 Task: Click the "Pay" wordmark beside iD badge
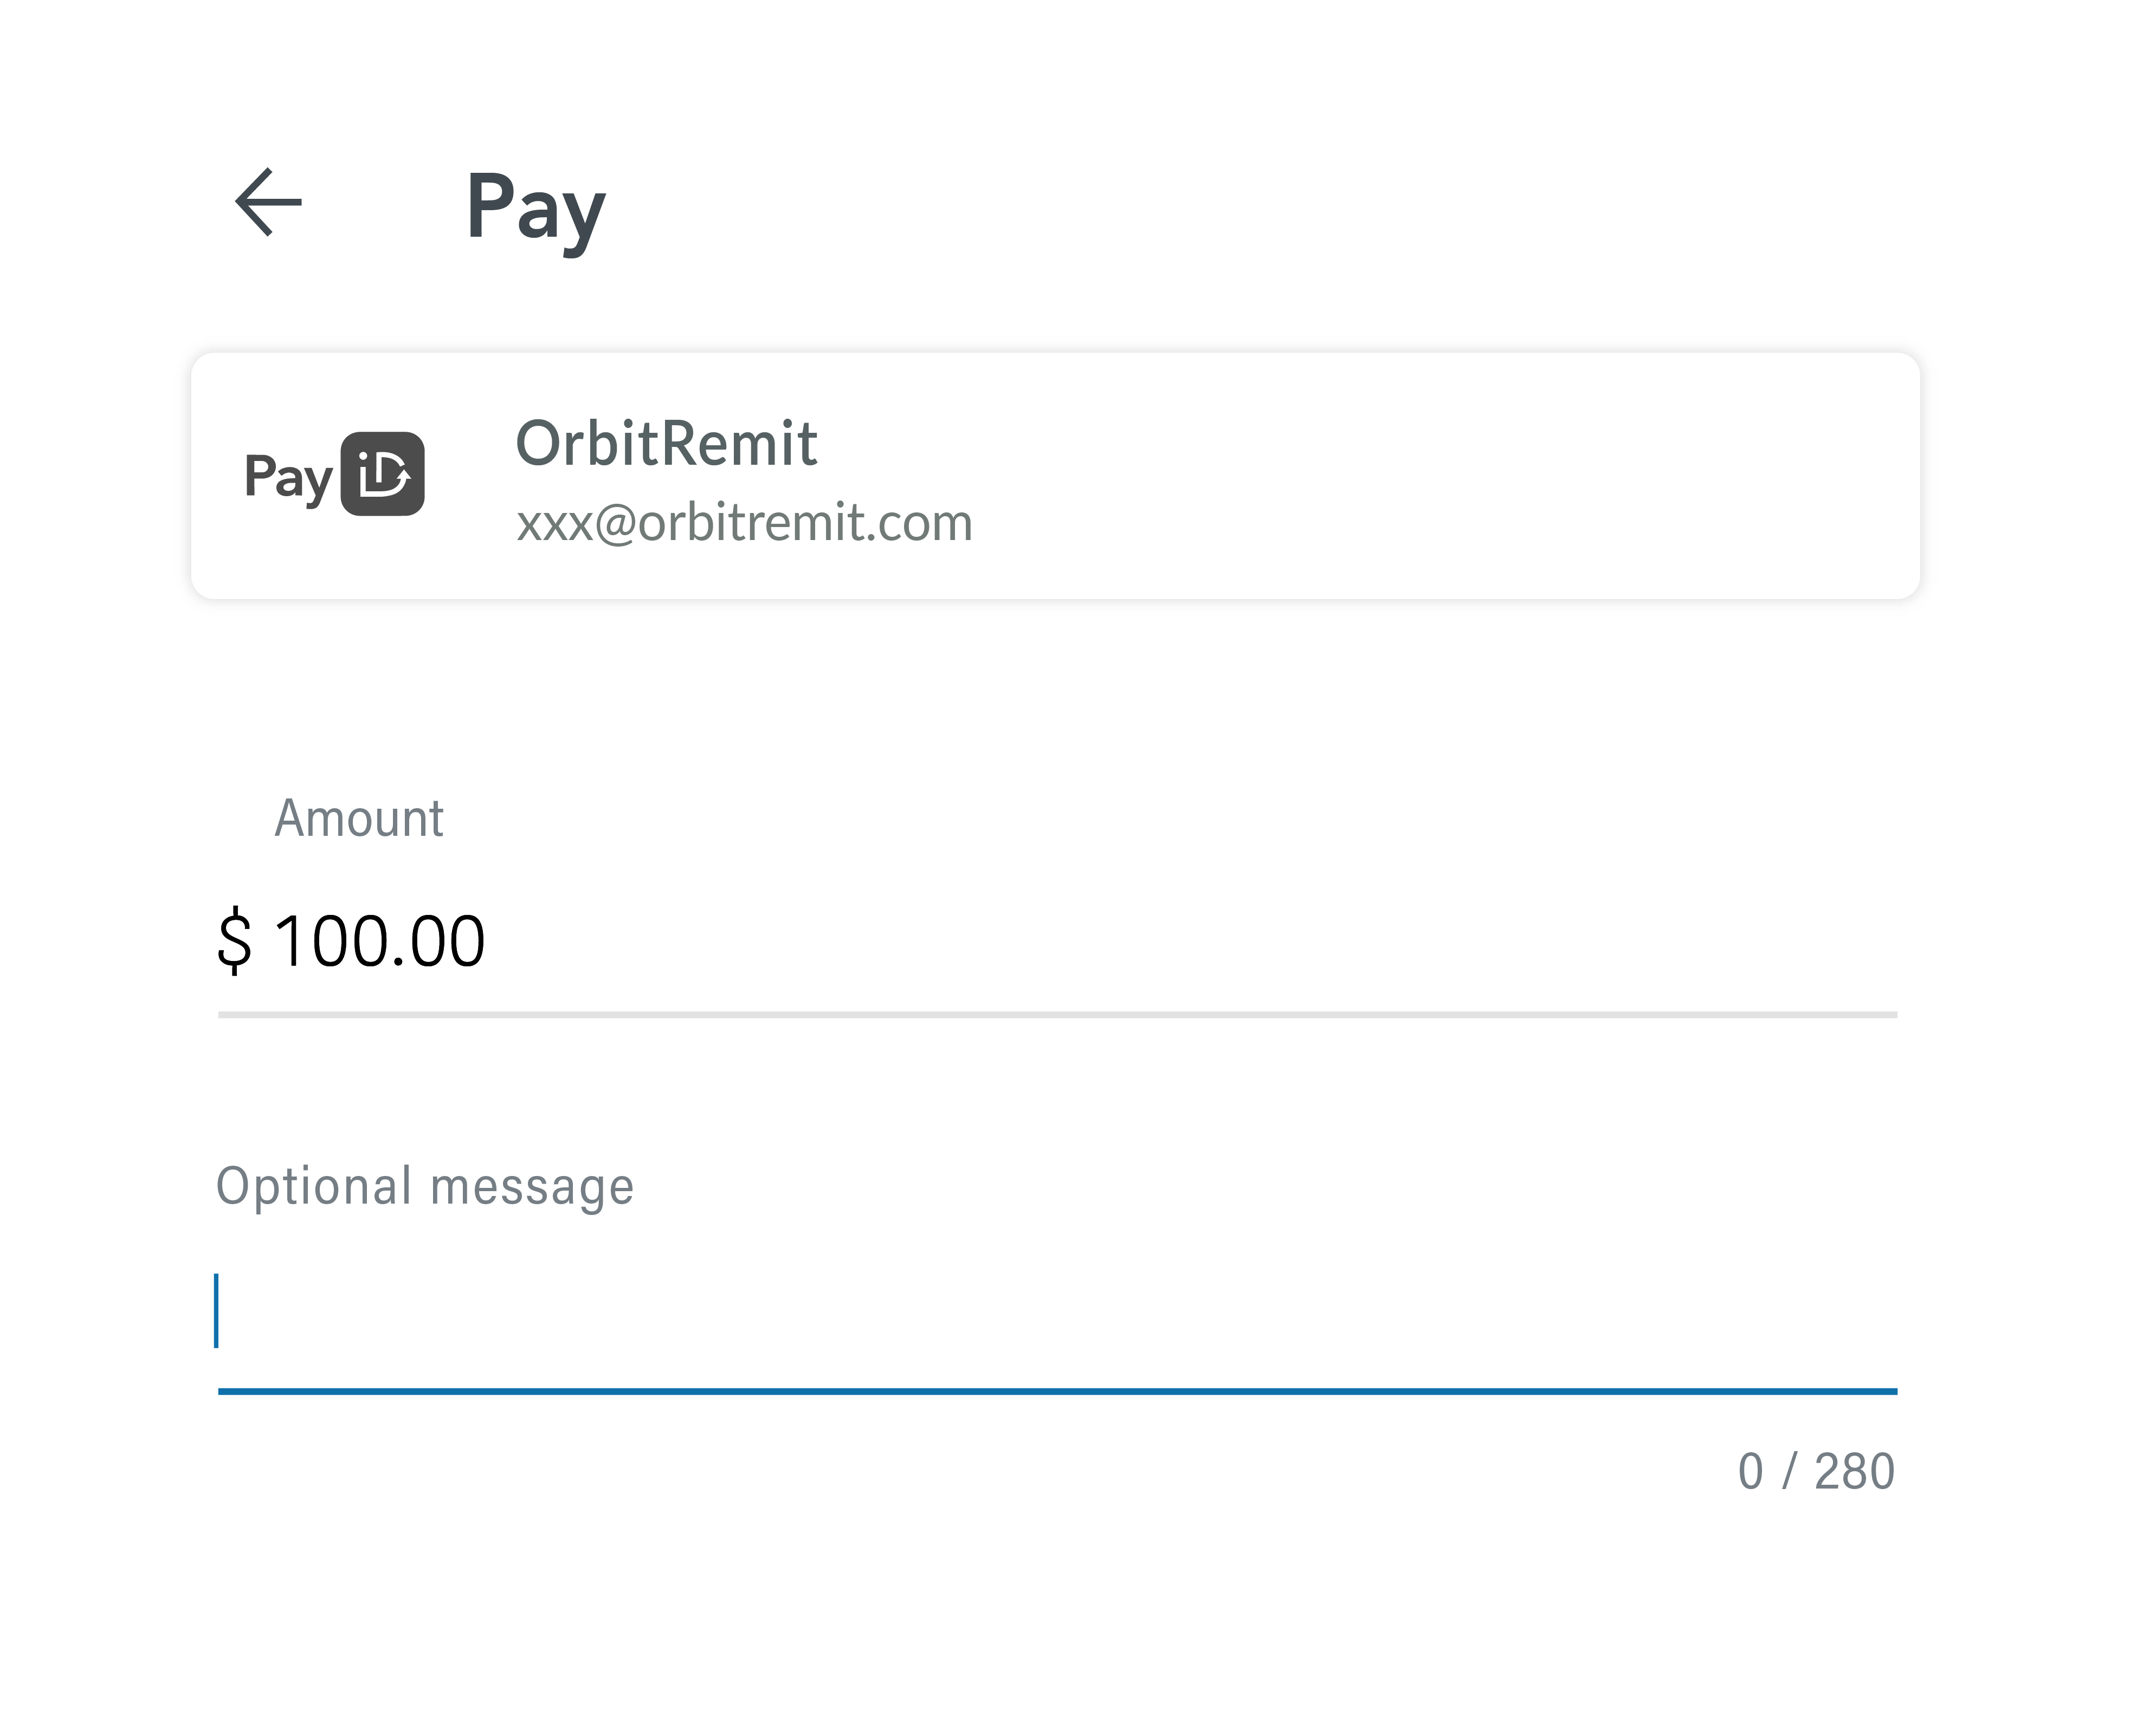288,477
